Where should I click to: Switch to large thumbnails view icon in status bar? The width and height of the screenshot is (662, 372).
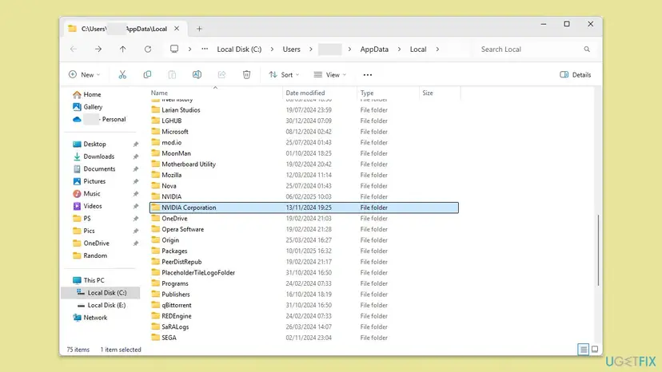[x=595, y=349]
